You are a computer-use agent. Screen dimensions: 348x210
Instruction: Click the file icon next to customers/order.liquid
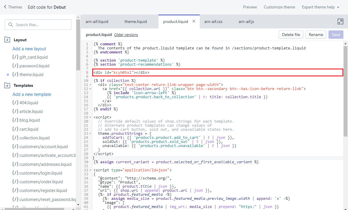[x=15, y=182]
